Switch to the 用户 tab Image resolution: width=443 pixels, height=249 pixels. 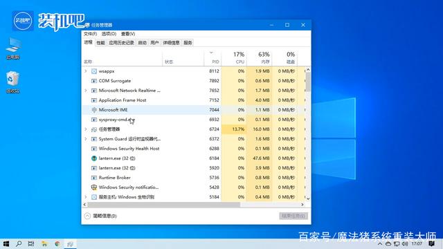pyautogui.click(x=154, y=43)
